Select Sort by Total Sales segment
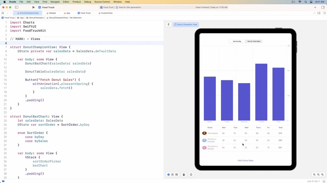The image size is (327, 183). click(x=254, y=41)
